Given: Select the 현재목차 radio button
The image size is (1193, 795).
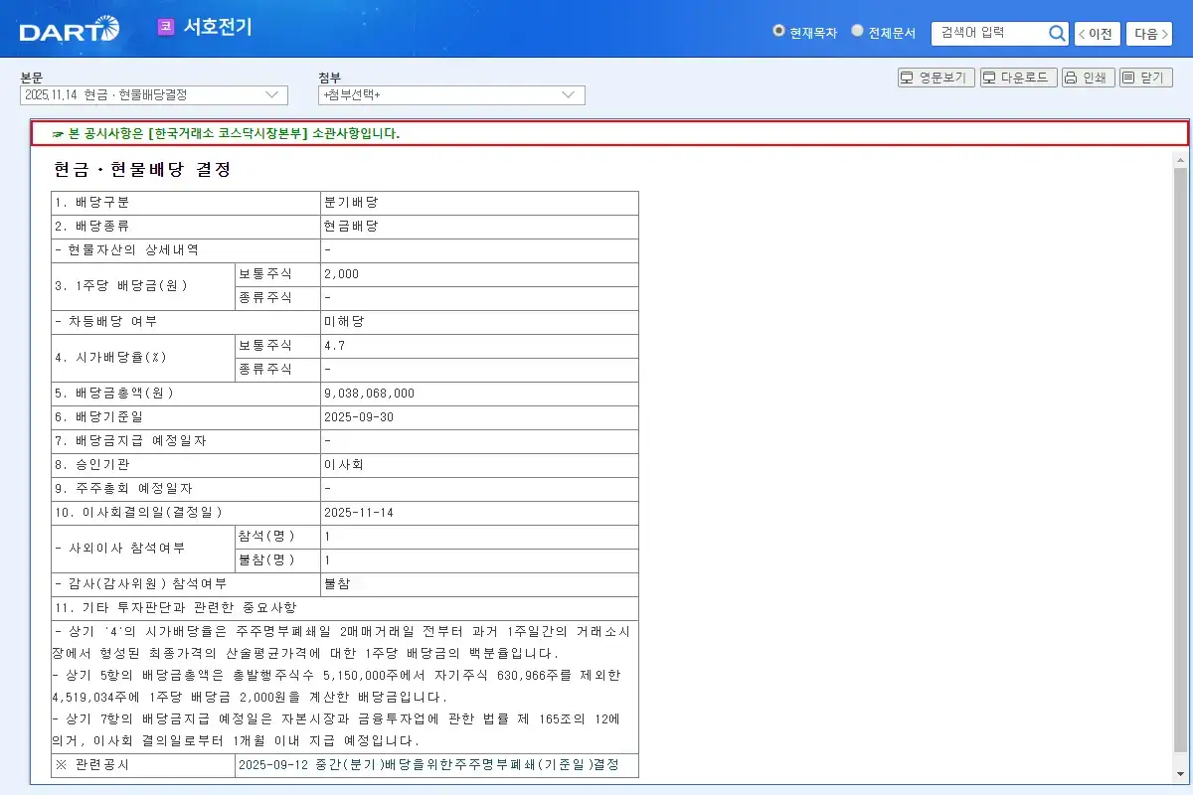Looking at the screenshot, I should [x=778, y=31].
